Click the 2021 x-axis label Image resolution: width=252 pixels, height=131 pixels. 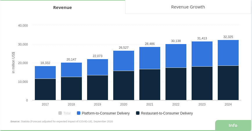150,104
